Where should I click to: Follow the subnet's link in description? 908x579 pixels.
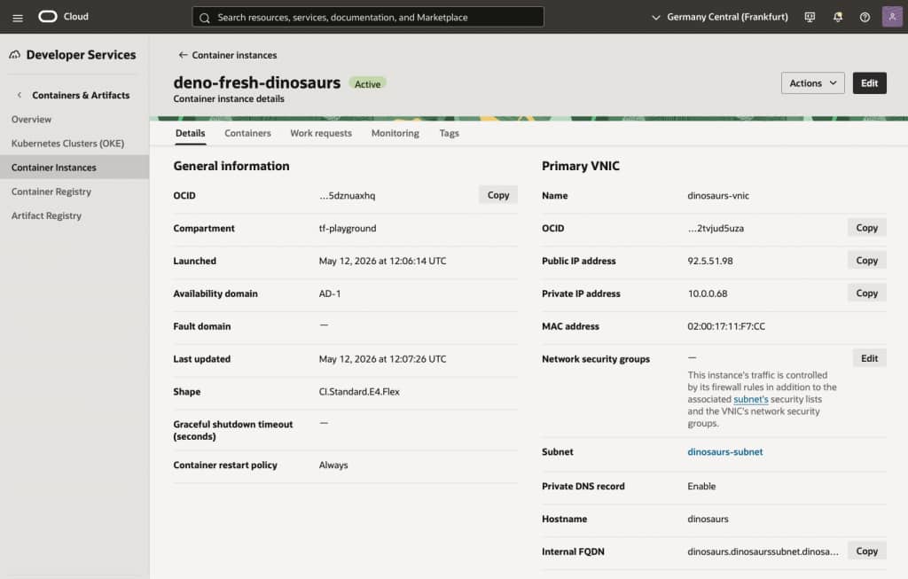coord(750,400)
